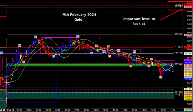Click the 2,016.35 price tag

click(188, 67)
